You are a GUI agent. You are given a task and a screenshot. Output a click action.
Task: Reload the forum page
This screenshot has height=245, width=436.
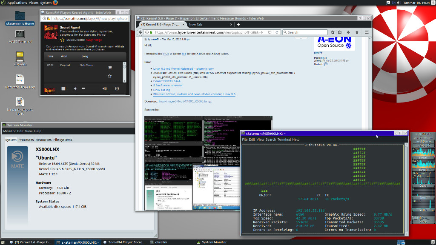coord(277,32)
